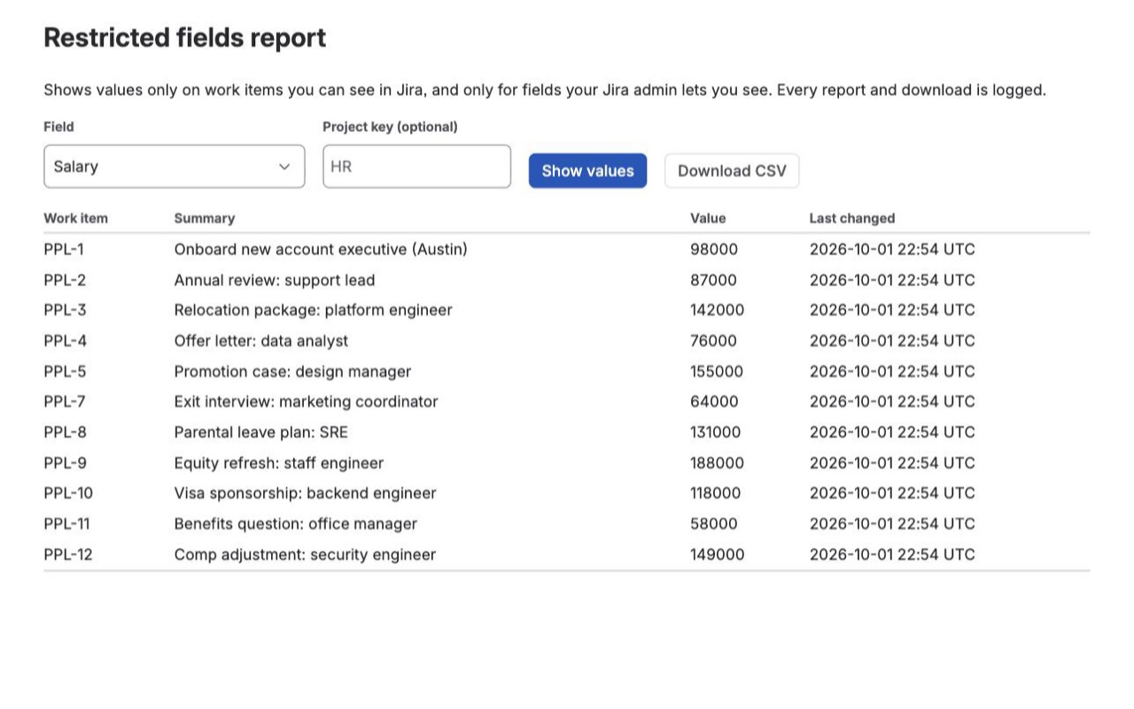Click the Value column header

tap(708, 218)
